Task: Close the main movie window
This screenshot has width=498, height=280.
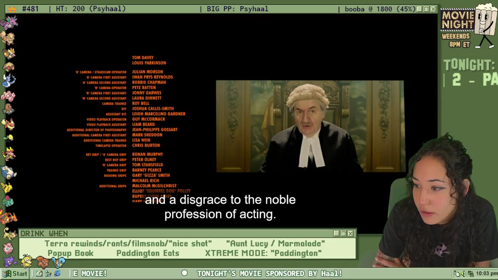Action: [x=433, y=9]
